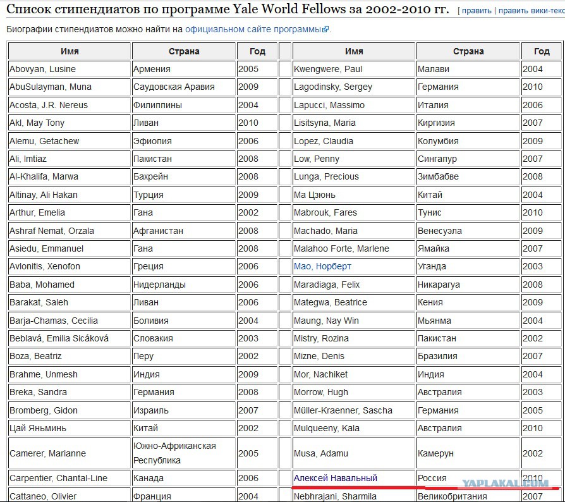Select the cell Bromberg, Gidon
Screen dimensions: 565x502
[70, 410]
